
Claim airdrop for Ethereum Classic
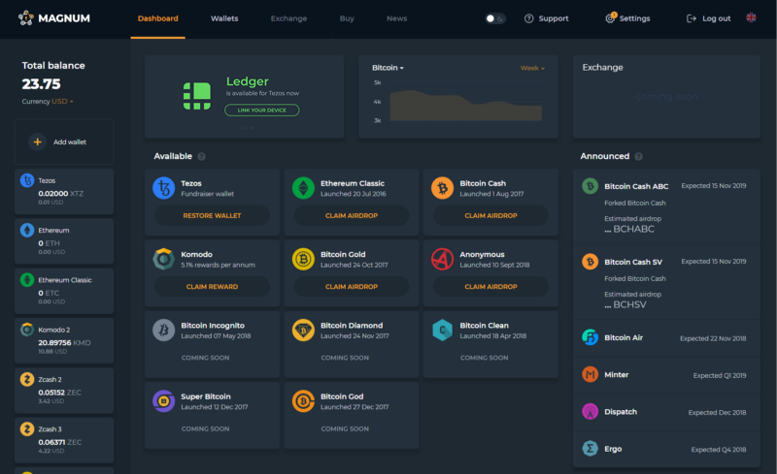point(352,216)
